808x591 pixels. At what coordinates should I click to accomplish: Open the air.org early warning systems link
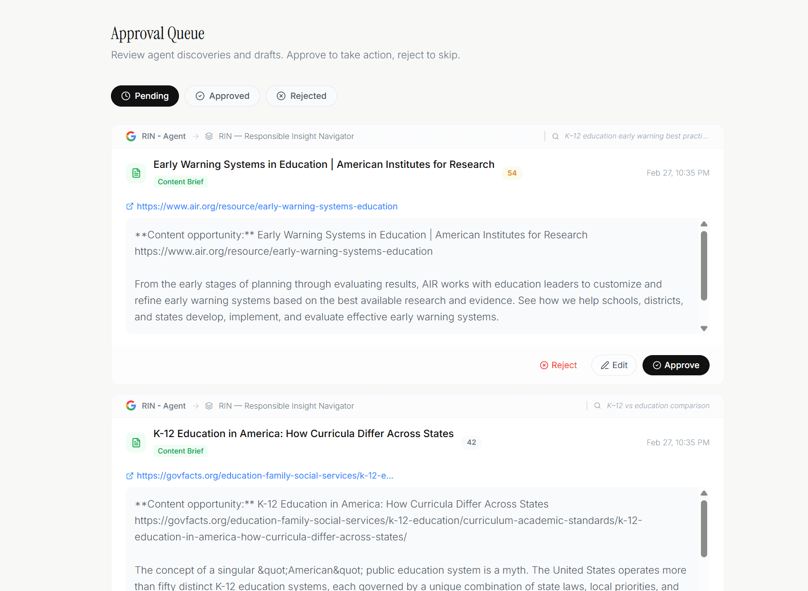tap(267, 206)
